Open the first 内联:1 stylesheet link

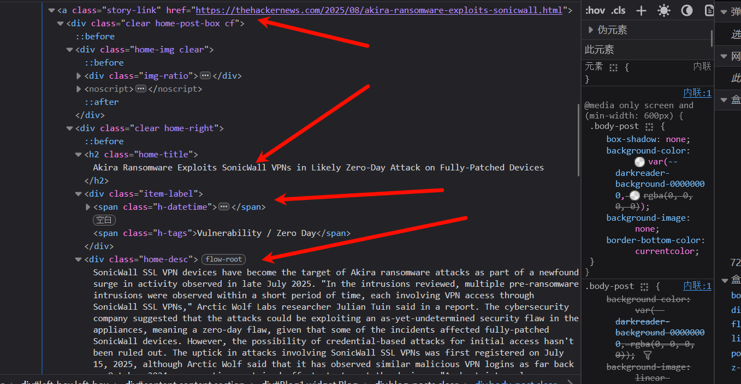(x=697, y=93)
